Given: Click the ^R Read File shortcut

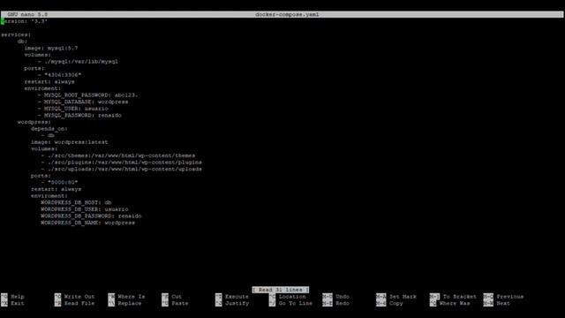Looking at the screenshot, I should (74, 303).
